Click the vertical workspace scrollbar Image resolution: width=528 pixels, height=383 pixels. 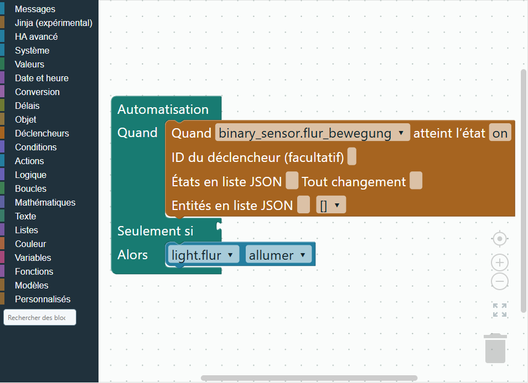(x=523, y=191)
